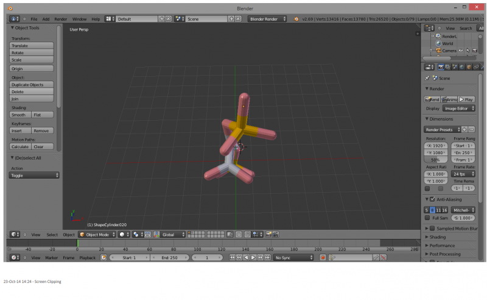Disable the Anti-Aliasing checkbox

(x=432, y=199)
